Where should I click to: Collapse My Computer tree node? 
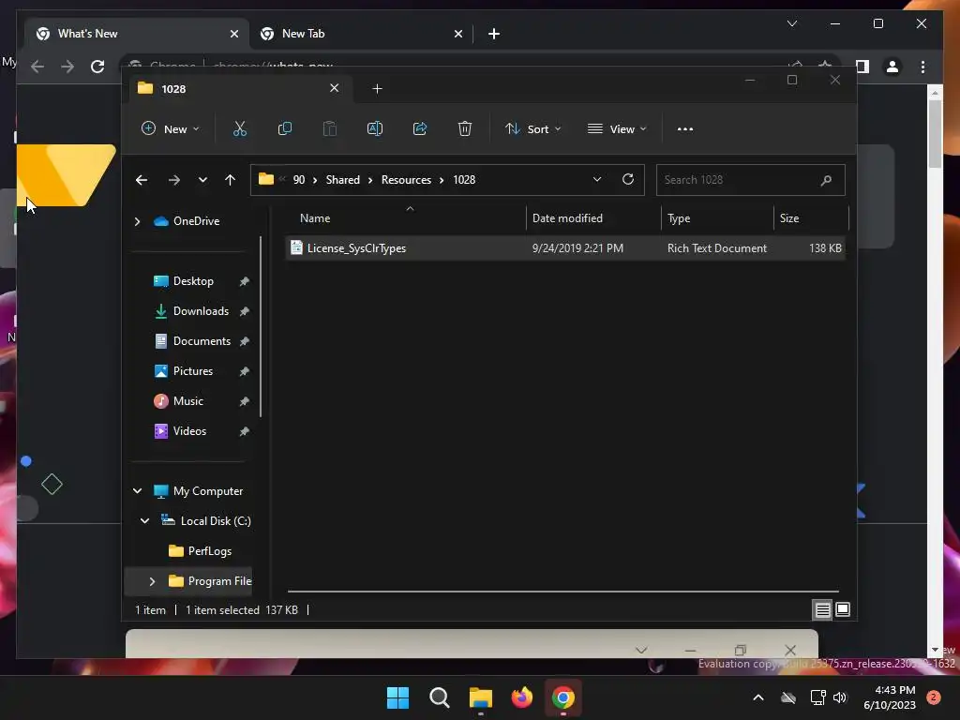pos(137,491)
